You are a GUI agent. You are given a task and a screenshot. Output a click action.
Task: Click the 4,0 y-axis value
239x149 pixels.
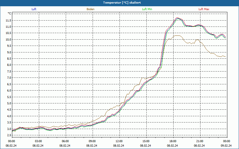(x=9, y=116)
